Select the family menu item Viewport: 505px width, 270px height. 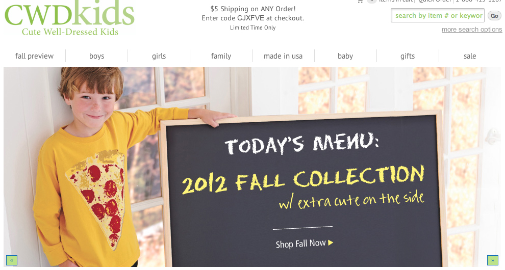(x=221, y=56)
